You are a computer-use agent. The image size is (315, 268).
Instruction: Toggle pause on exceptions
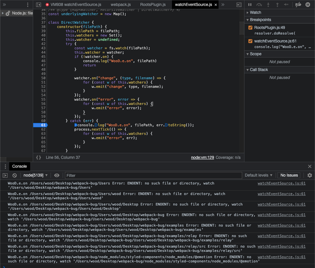(307, 4)
